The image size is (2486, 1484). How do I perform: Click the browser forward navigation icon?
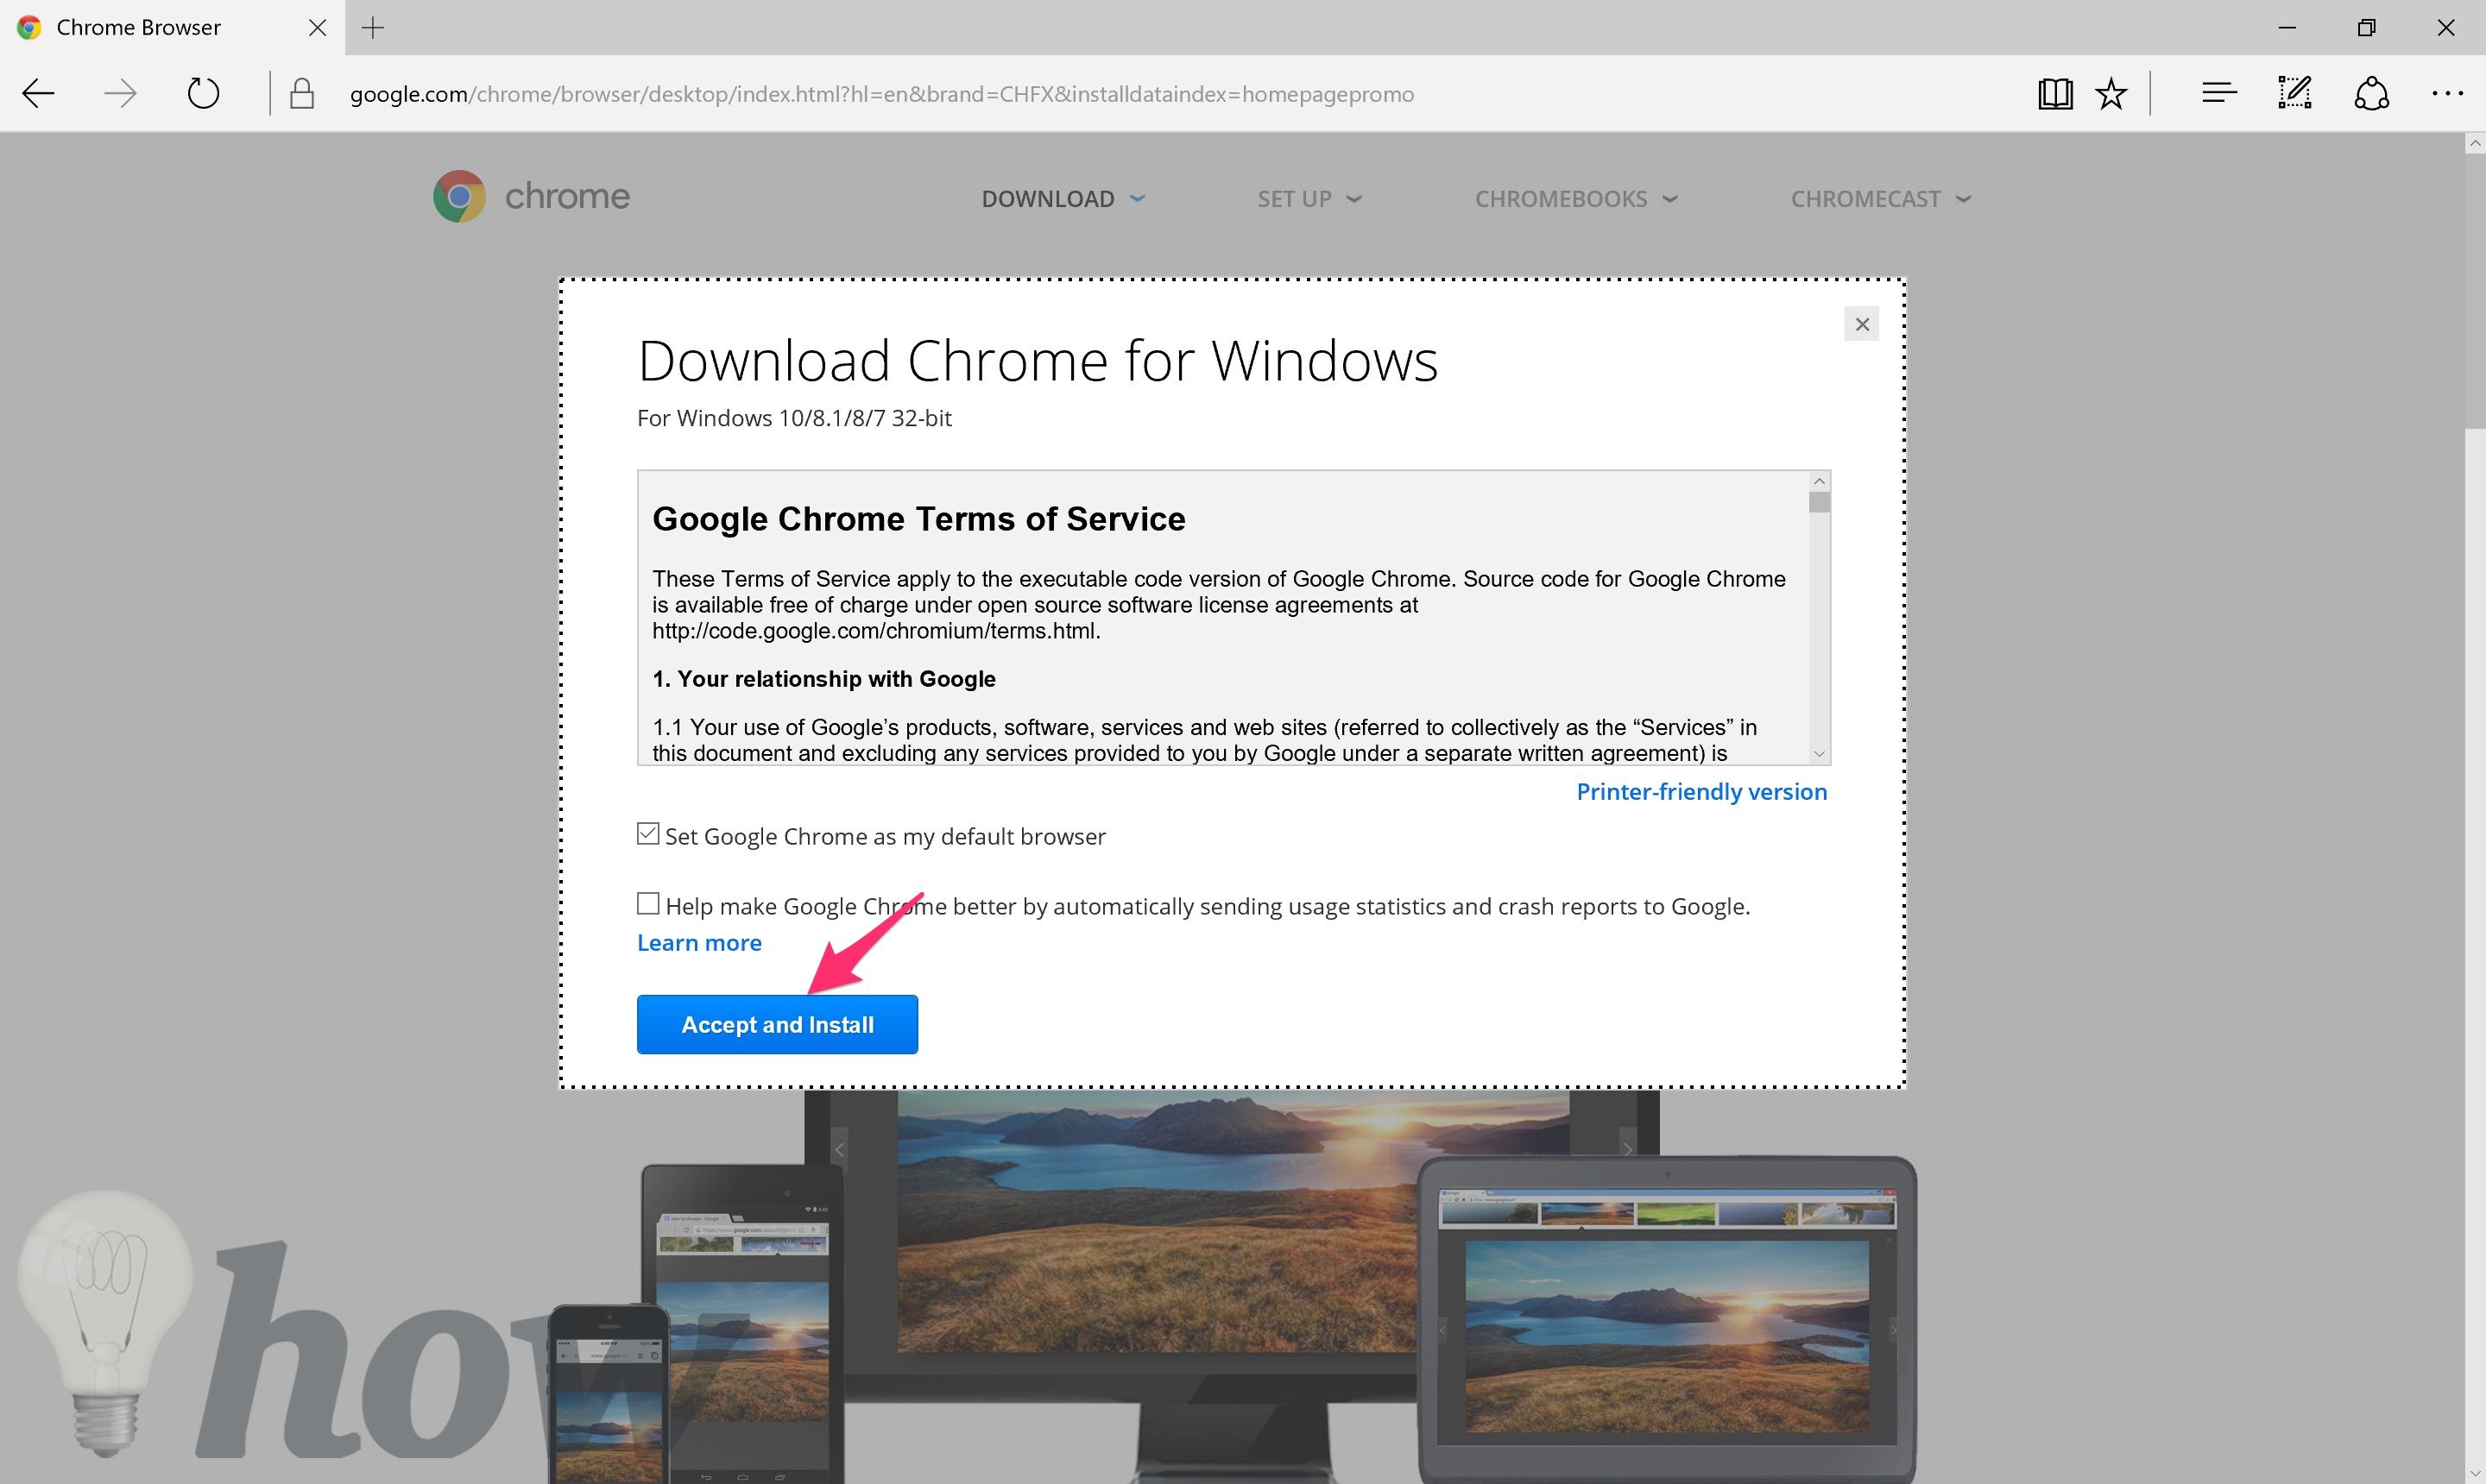click(x=117, y=91)
